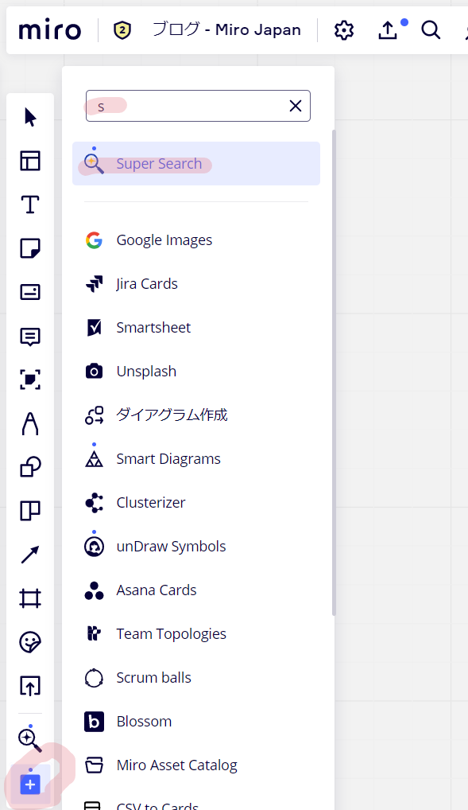
Task: Select the Frame tool
Action: coord(30,598)
